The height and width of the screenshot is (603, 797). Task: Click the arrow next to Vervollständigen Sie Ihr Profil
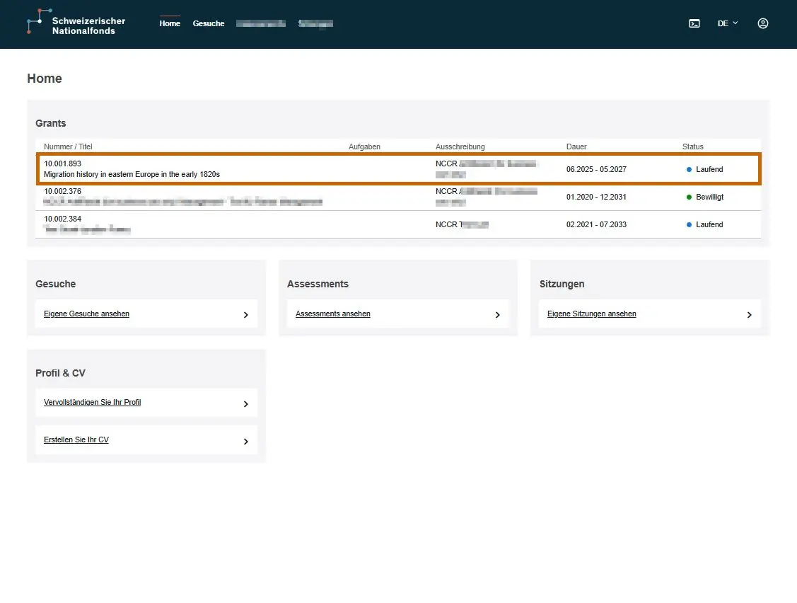246,404
